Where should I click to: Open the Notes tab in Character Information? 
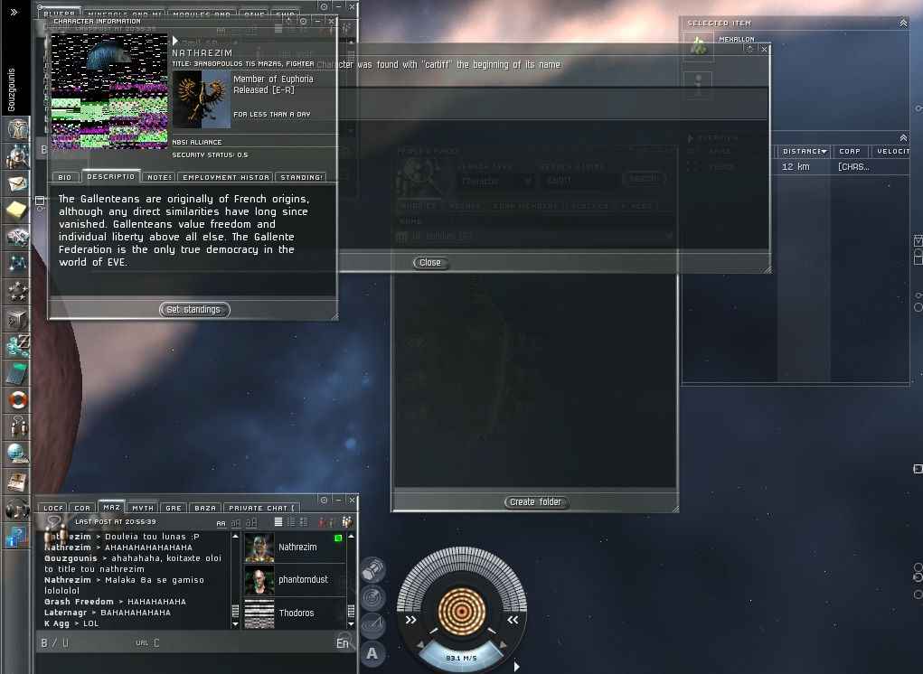[x=158, y=177]
